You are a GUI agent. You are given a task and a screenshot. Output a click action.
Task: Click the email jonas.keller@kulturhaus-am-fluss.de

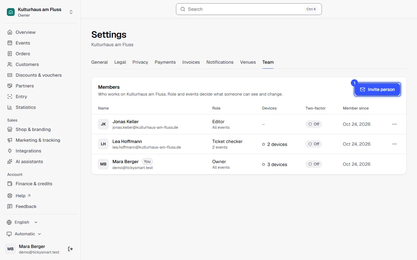[x=145, y=127]
